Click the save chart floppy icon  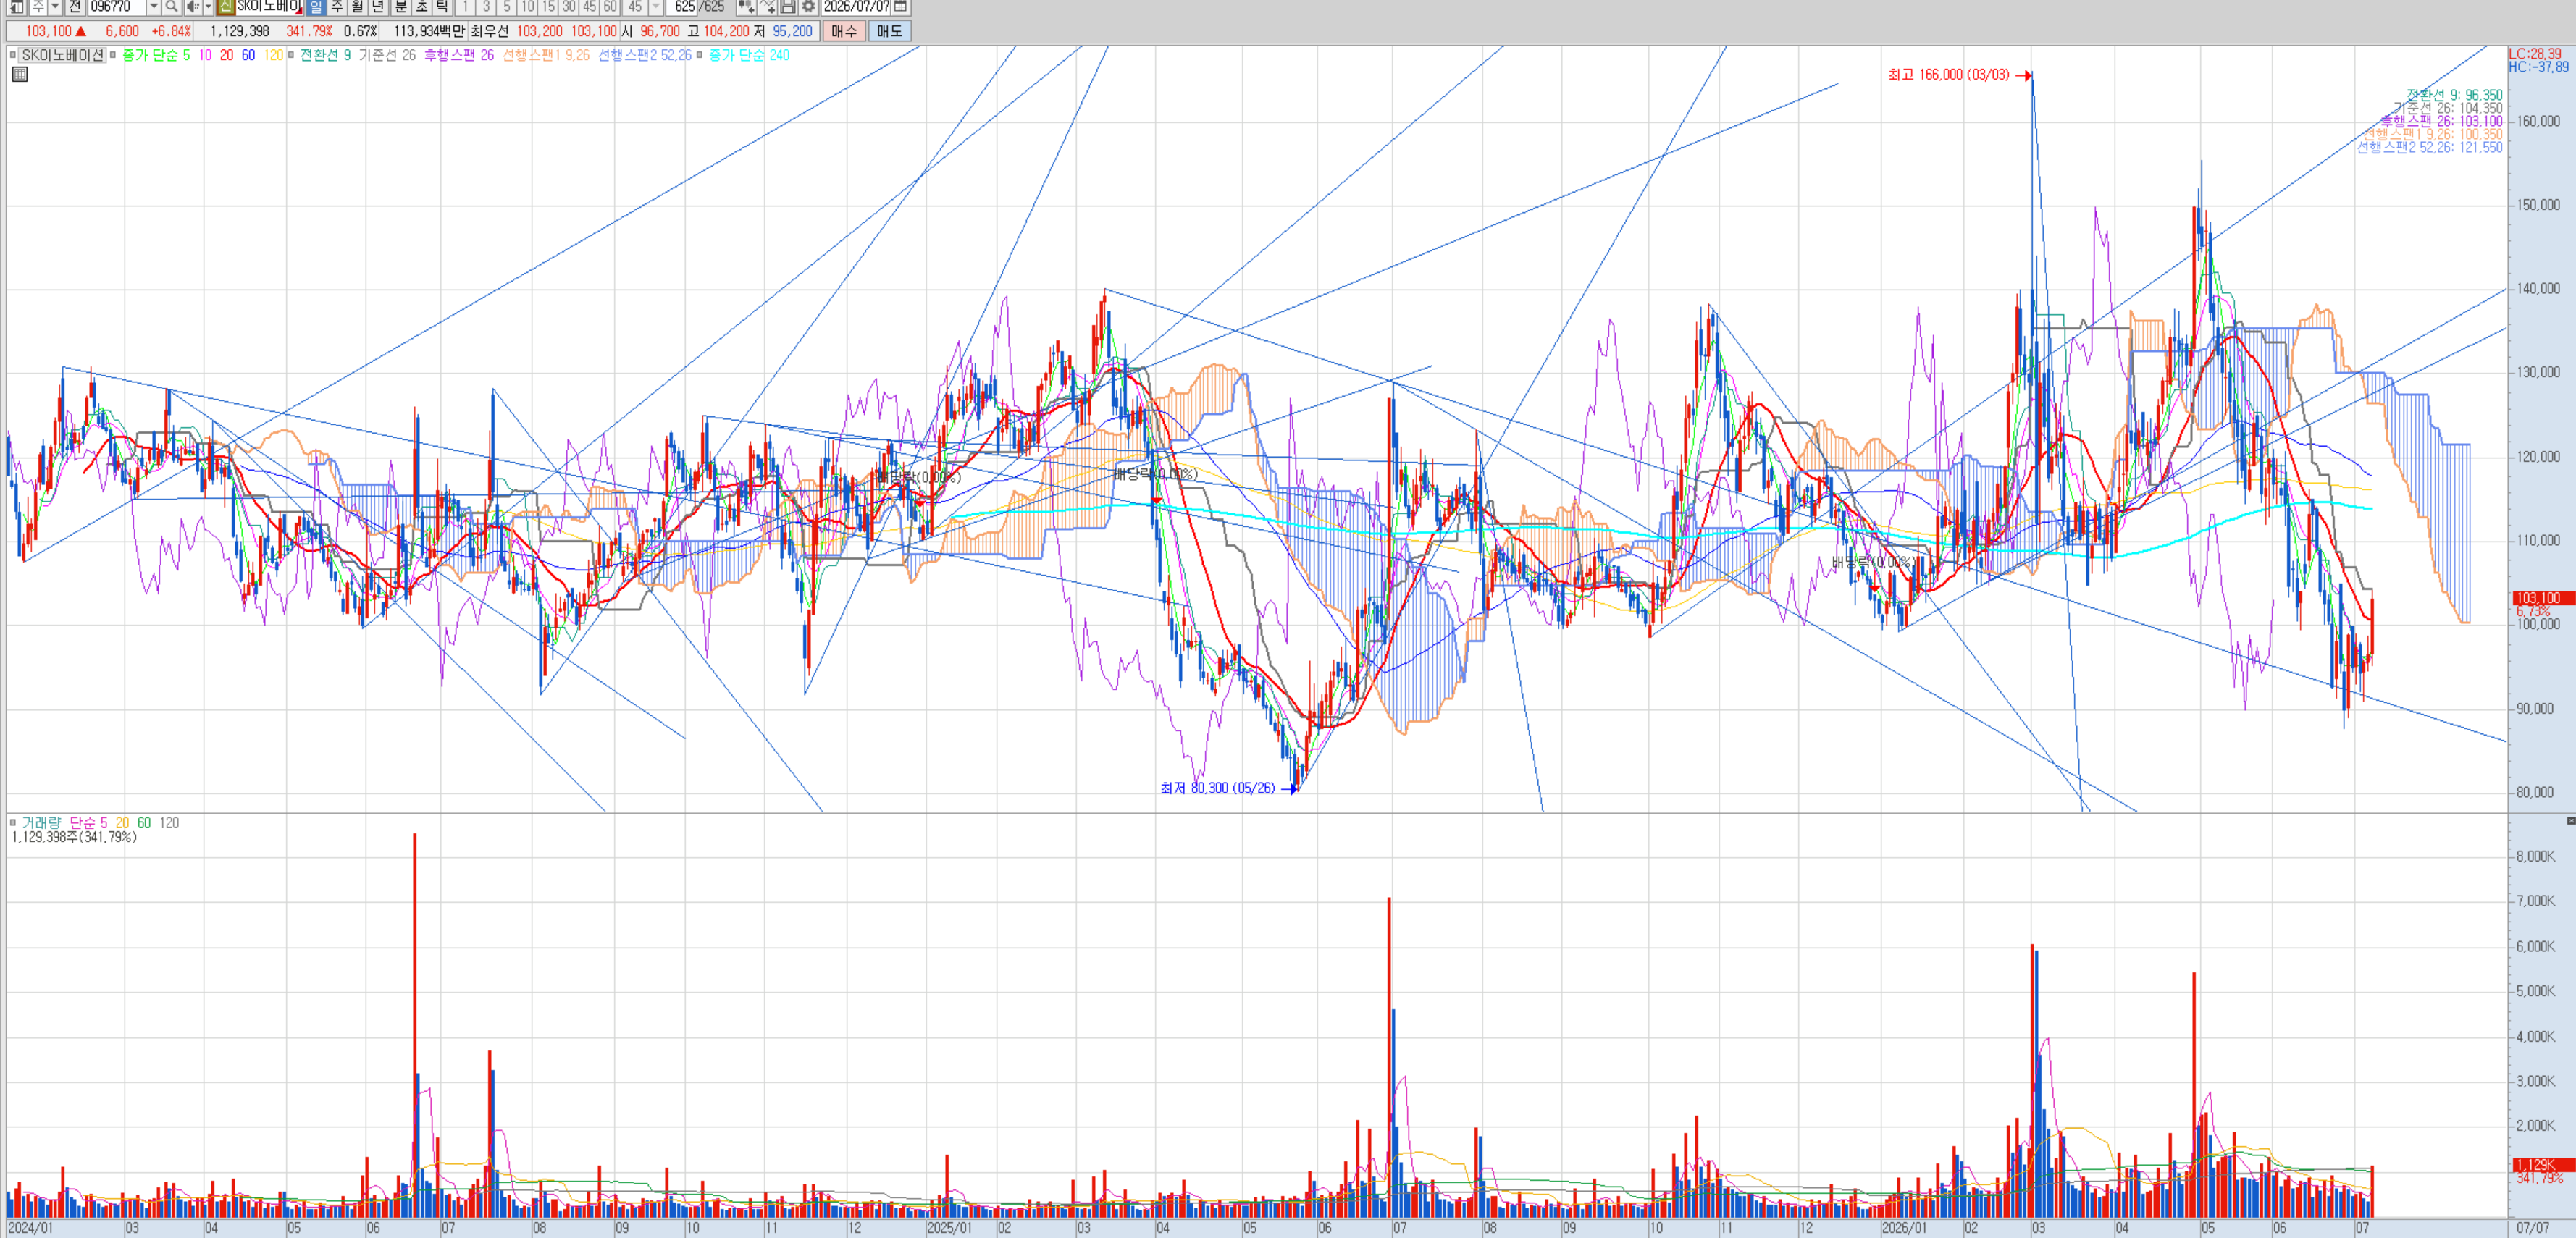(788, 7)
